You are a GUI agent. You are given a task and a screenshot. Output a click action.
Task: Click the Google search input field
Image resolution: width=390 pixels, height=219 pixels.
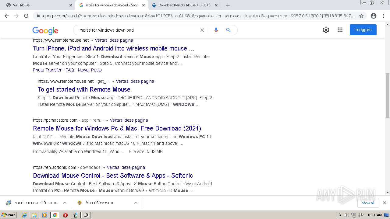click(x=137, y=30)
